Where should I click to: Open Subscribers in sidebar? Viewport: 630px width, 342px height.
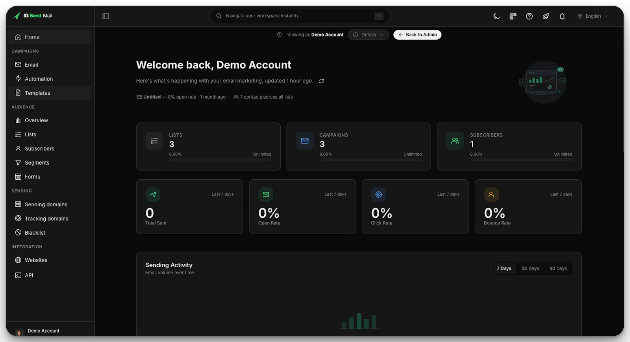point(50,149)
